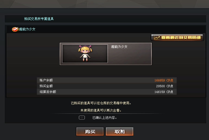Image resolution: width=209 pixels, height=140 pixels.
Task: Select the 超能力少女 character thumbnail image
Action: pyautogui.click(x=85, y=54)
